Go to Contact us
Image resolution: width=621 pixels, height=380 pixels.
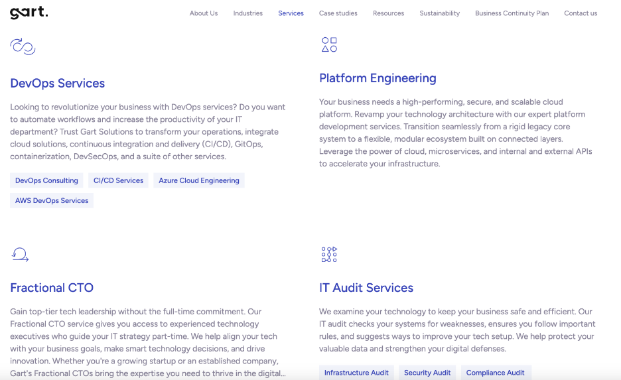[580, 13]
